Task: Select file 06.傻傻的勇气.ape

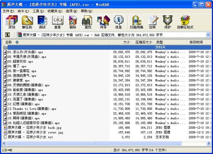Action: coord(22,76)
